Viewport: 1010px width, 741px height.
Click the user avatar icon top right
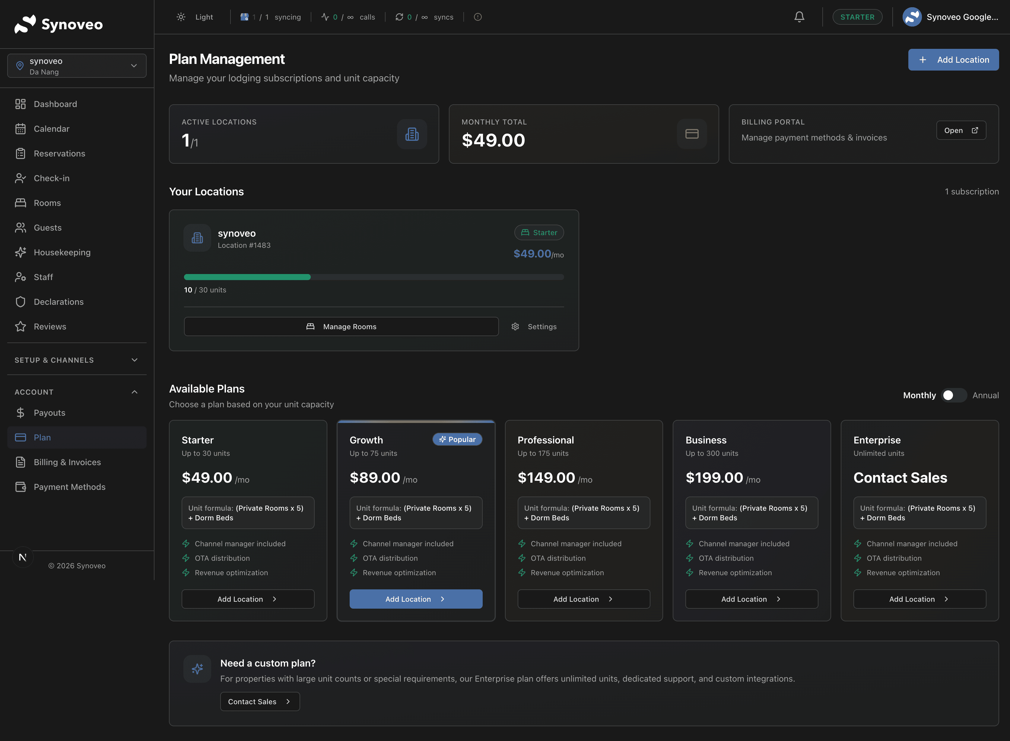pos(912,17)
